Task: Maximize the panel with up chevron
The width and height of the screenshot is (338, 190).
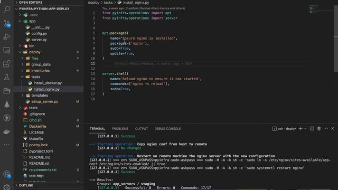Action: pyautogui.click(x=326, y=128)
